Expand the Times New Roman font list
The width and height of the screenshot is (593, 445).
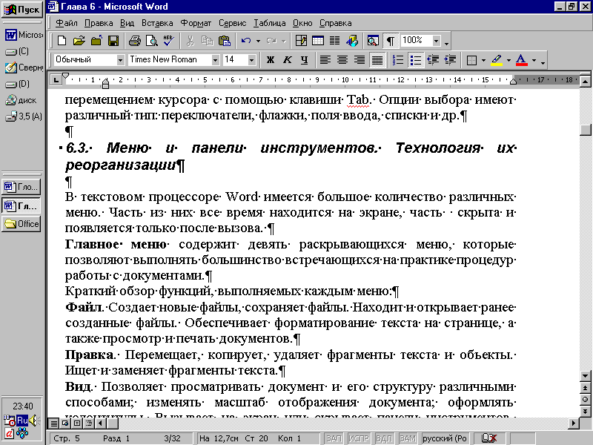(x=215, y=60)
